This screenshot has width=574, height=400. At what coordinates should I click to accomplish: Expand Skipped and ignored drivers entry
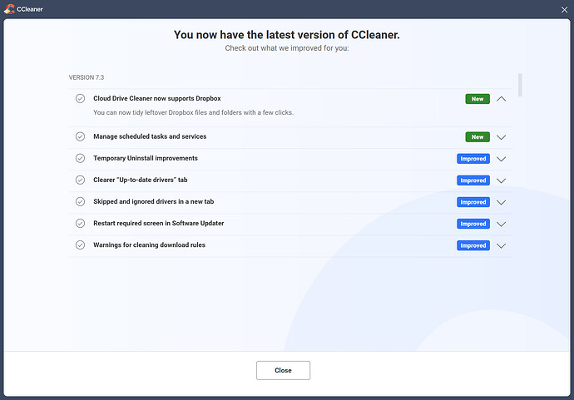pyautogui.click(x=501, y=202)
